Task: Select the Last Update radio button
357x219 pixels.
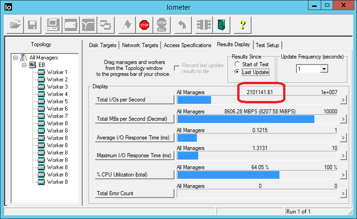Action: tap(237, 72)
